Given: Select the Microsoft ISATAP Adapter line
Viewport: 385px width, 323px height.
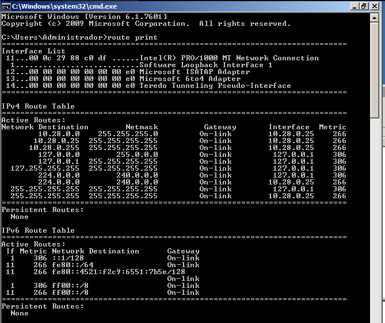Looking at the screenshot, I should coord(128,72).
